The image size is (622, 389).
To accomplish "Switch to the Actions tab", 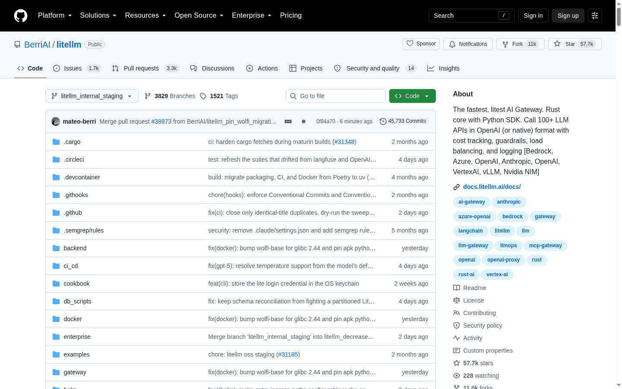I will (262, 68).
